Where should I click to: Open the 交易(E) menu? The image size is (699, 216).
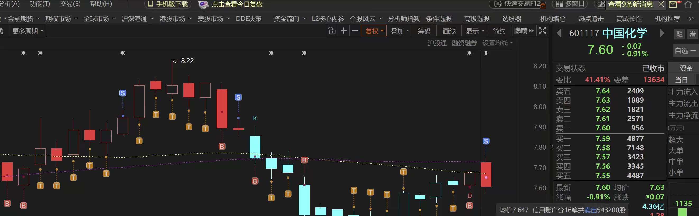point(70,4)
